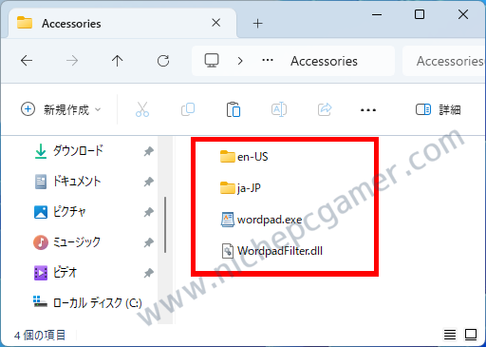Switch to details list view

tap(450, 335)
